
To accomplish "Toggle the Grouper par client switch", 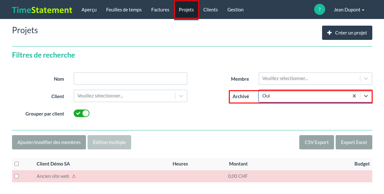I will (x=82, y=113).
